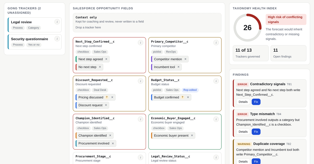
Task: Open Details for Type mismatch finding
Action: (243, 132)
